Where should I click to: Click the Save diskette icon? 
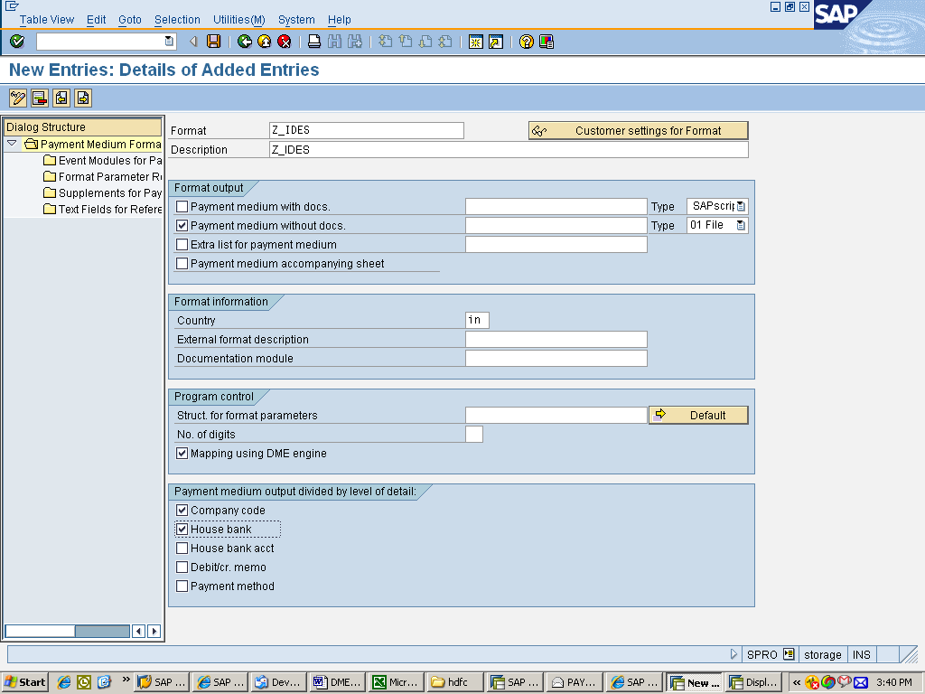coord(213,42)
